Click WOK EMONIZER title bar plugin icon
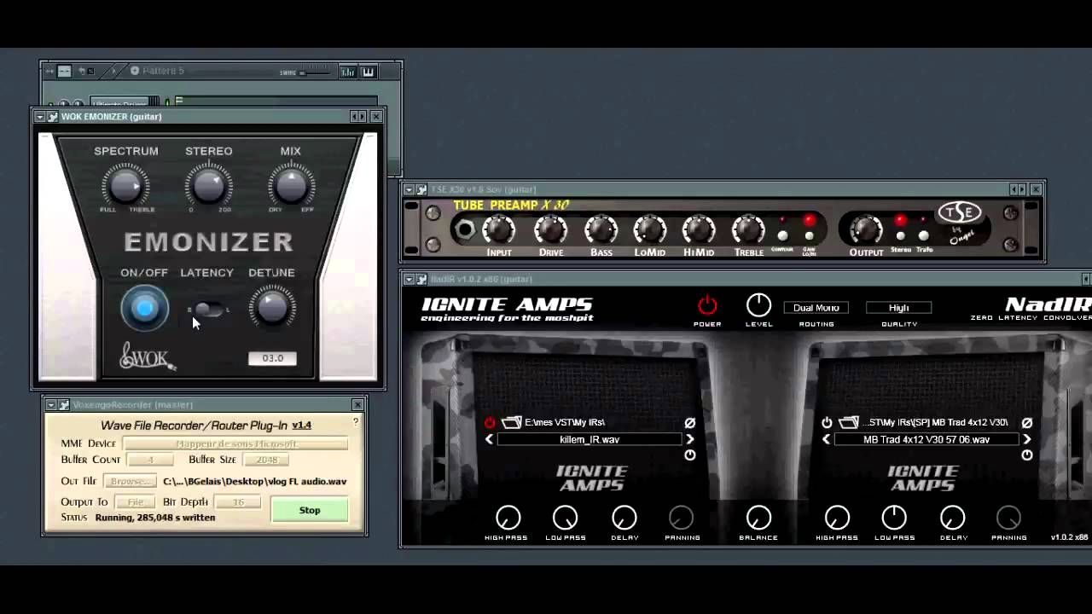 [x=52, y=117]
